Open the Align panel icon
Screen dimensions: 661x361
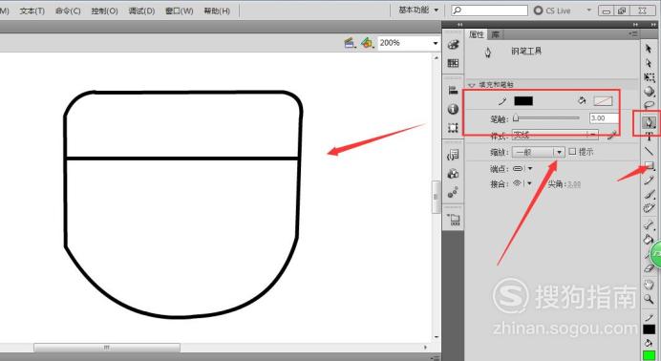(x=453, y=90)
